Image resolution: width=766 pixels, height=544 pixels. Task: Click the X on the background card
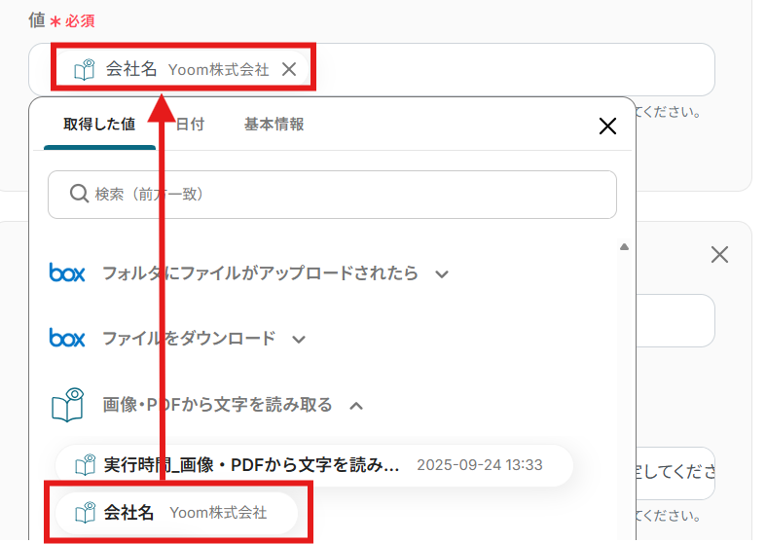click(x=719, y=254)
